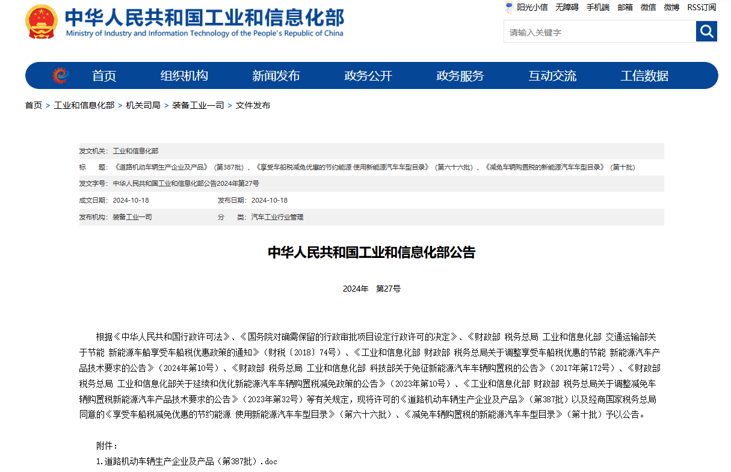Open the 工信数据 menu item
Image resolution: width=731 pixels, height=472 pixels.
[644, 76]
